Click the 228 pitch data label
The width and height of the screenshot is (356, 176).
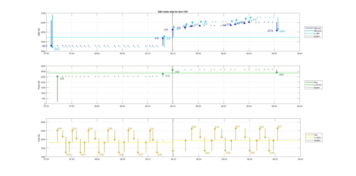point(62,78)
